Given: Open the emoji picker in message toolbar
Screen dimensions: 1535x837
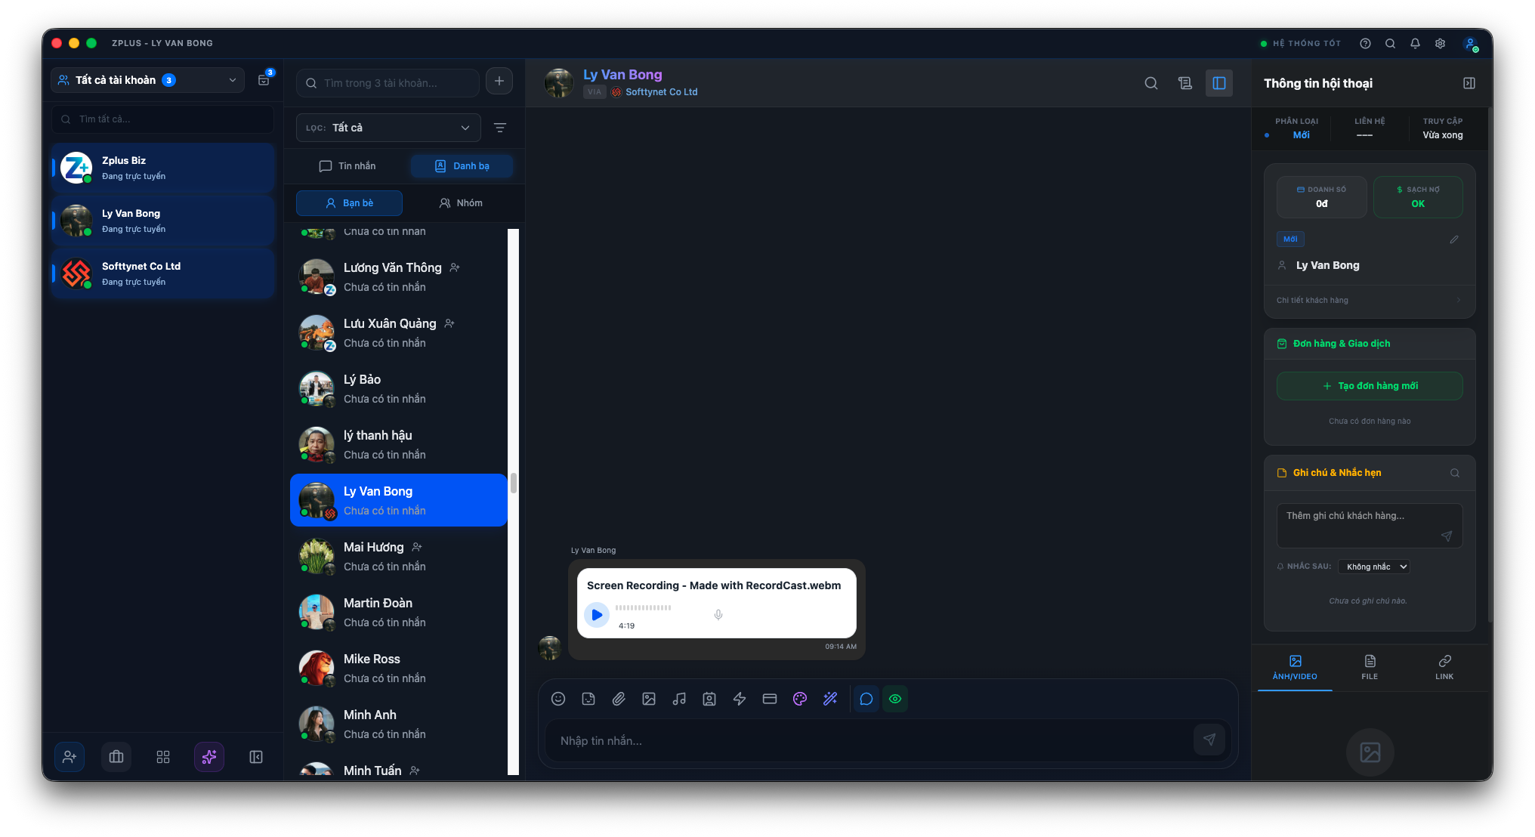Looking at the screenshot, I should tap(558, 699).
